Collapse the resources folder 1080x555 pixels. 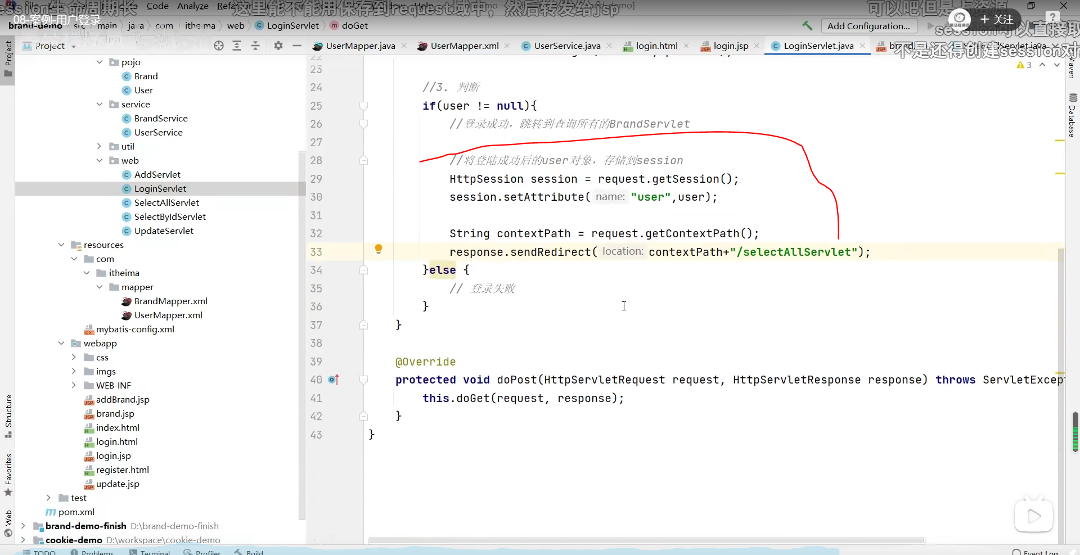61,245
